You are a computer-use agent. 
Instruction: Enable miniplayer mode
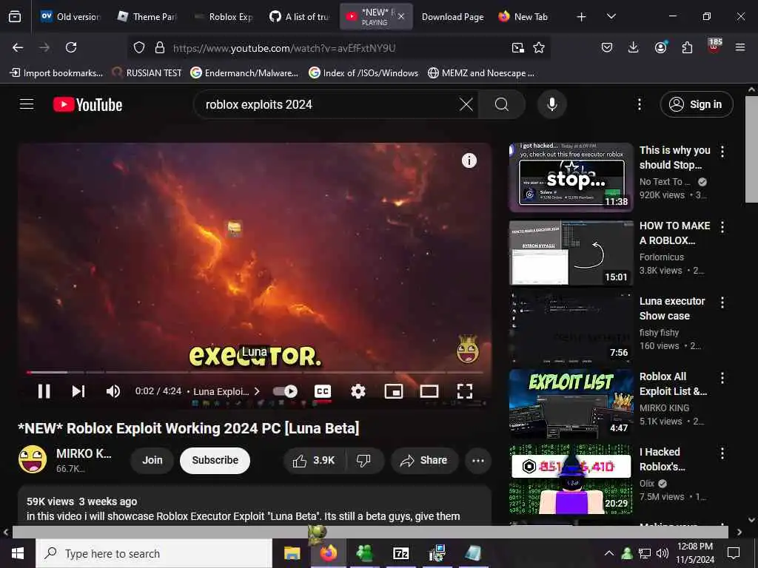coord(394,391)
